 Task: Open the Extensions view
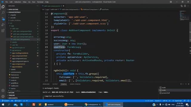click(x=3, y=31)
